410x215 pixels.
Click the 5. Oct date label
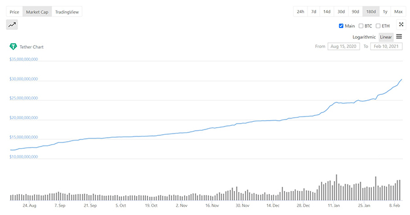click(121, 205)
